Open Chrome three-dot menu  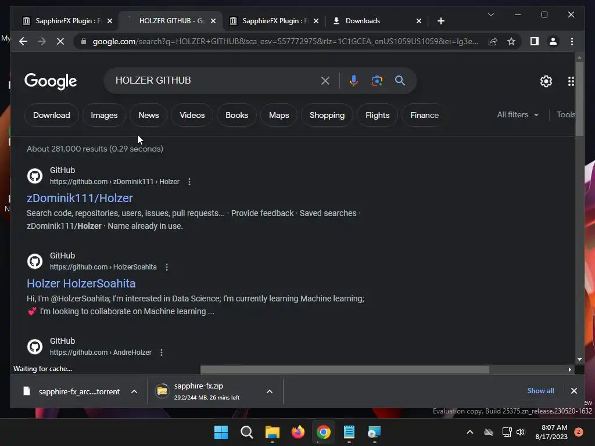point(572,41)
